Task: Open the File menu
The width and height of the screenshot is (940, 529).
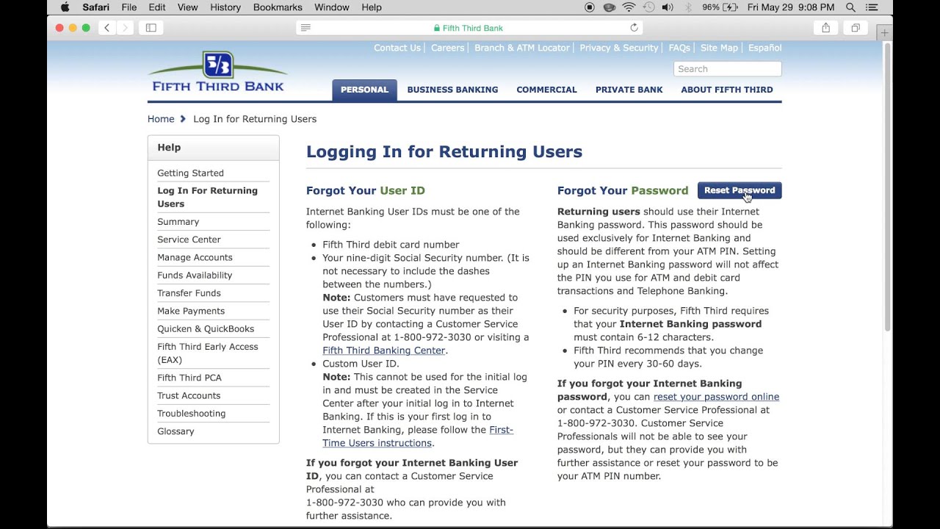Action: click(129, 7)
